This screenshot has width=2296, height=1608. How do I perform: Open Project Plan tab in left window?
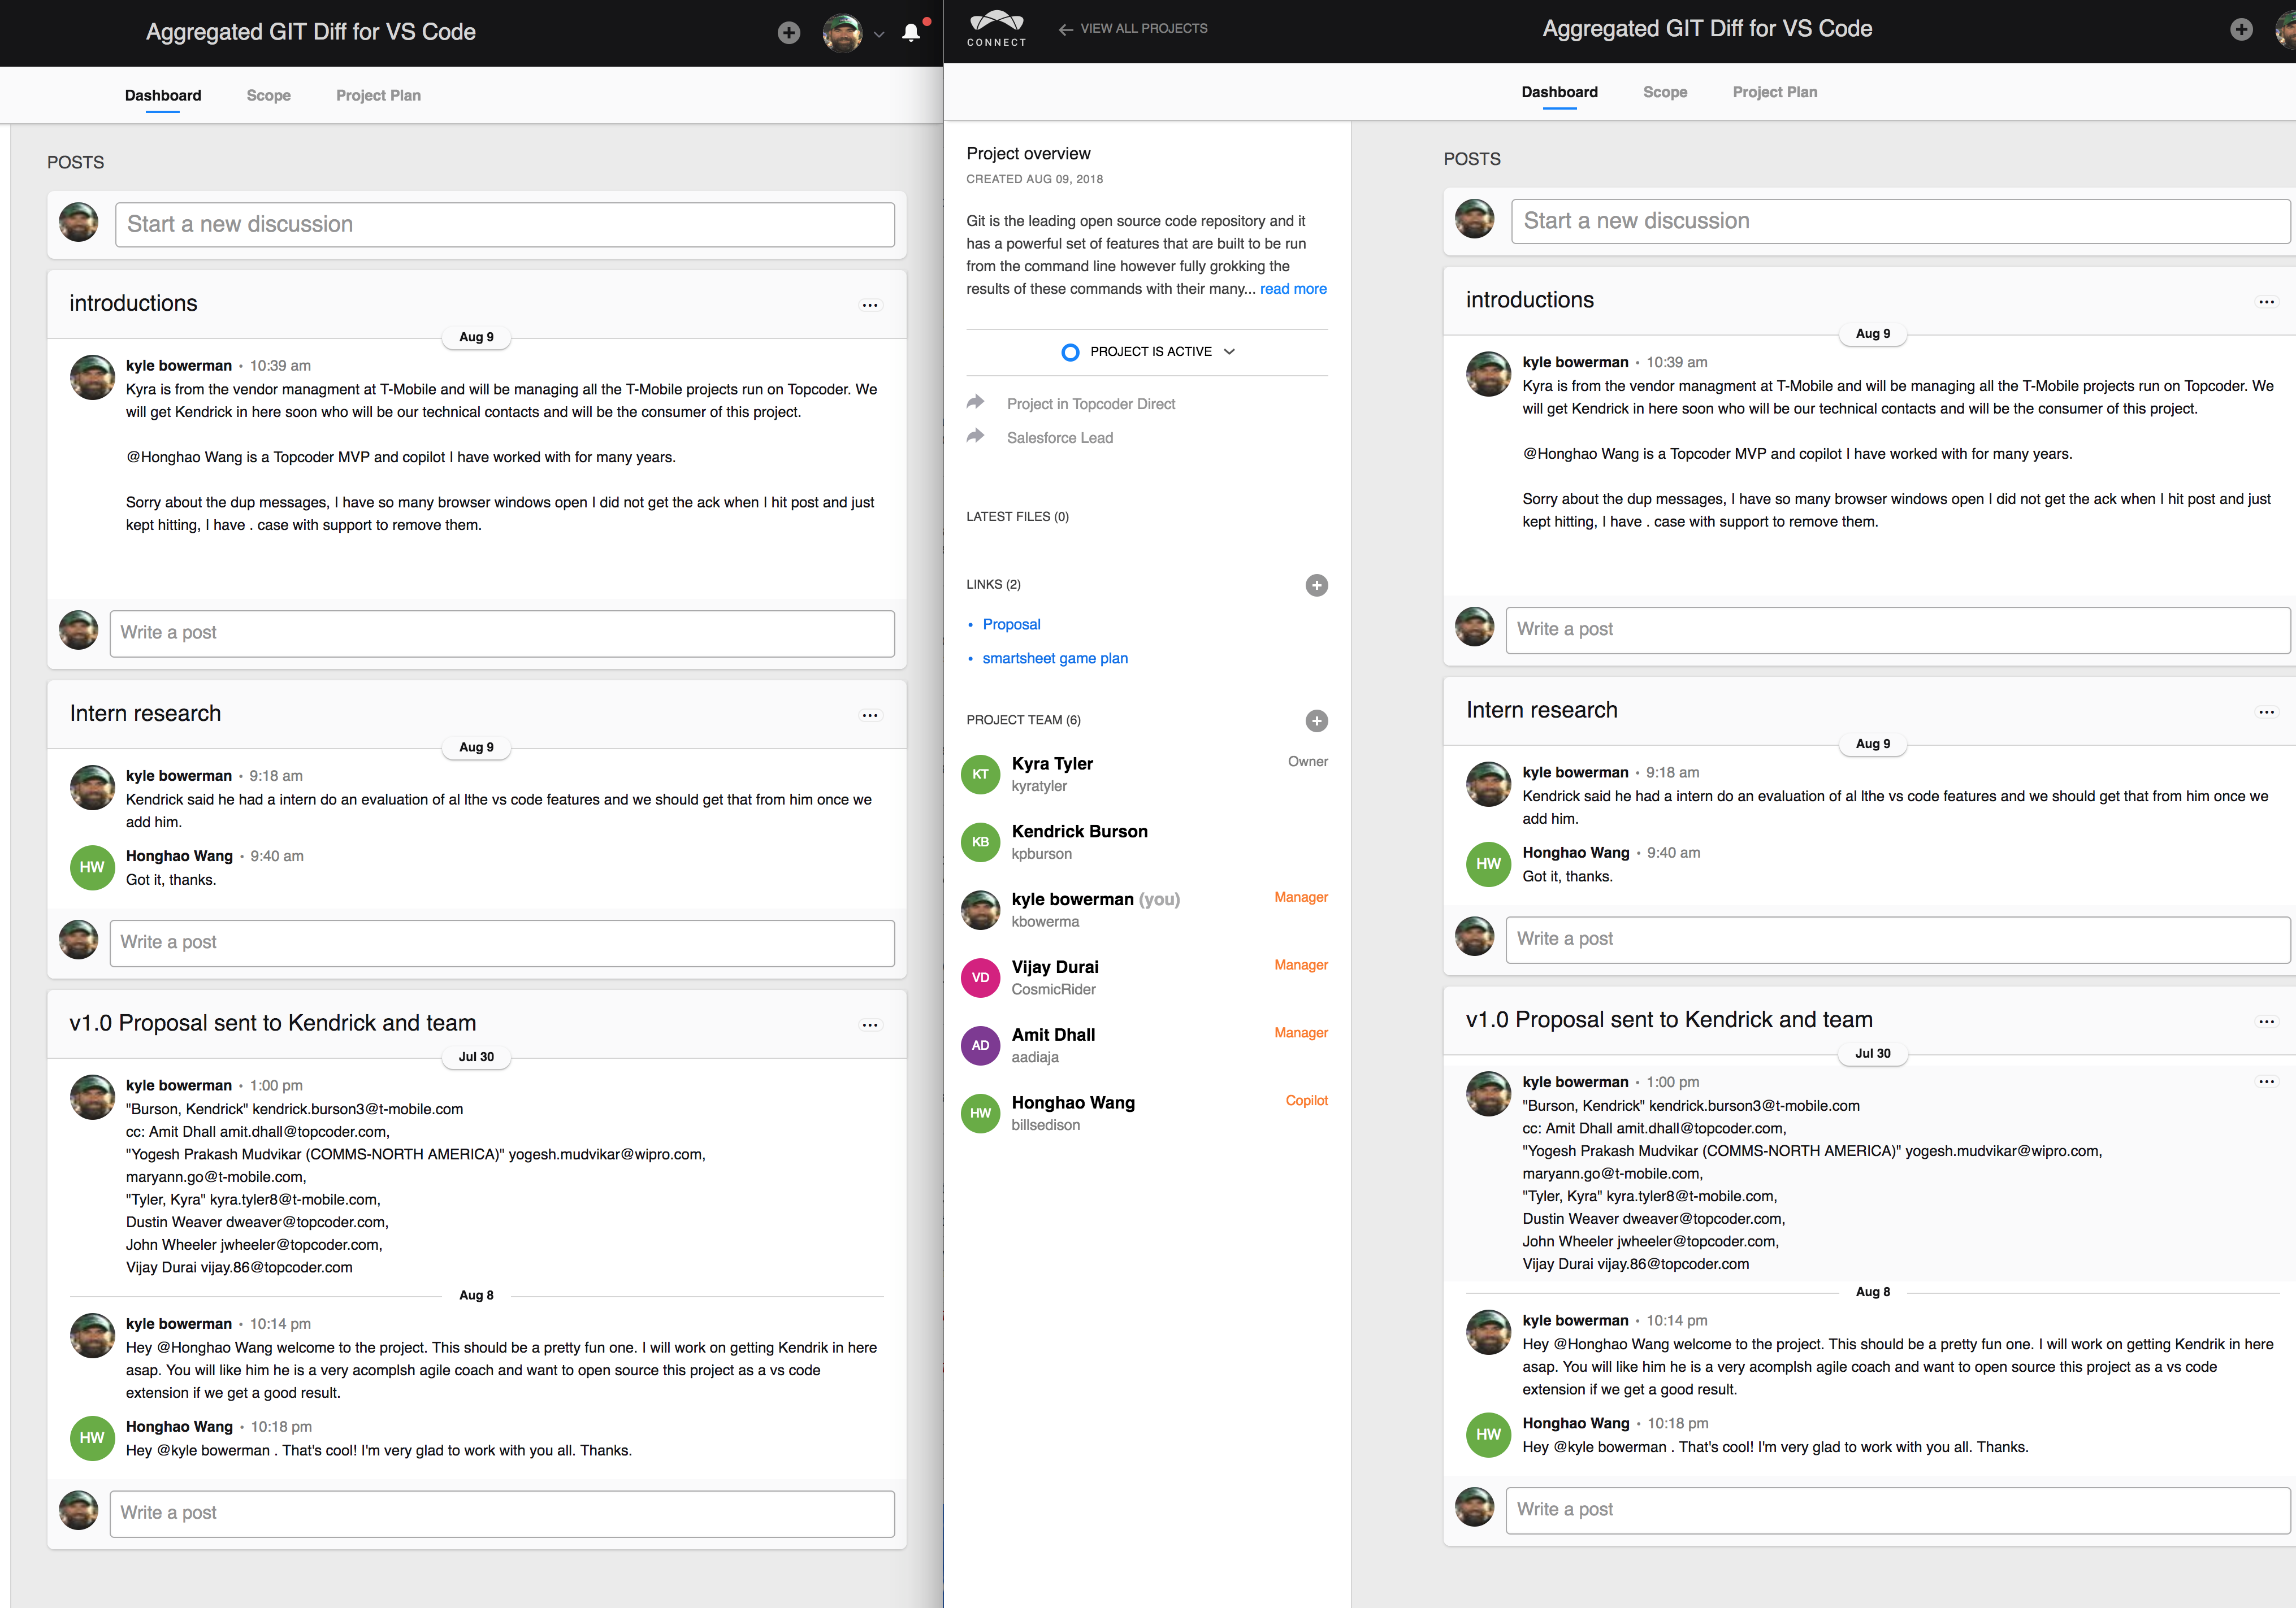point(378,96)
